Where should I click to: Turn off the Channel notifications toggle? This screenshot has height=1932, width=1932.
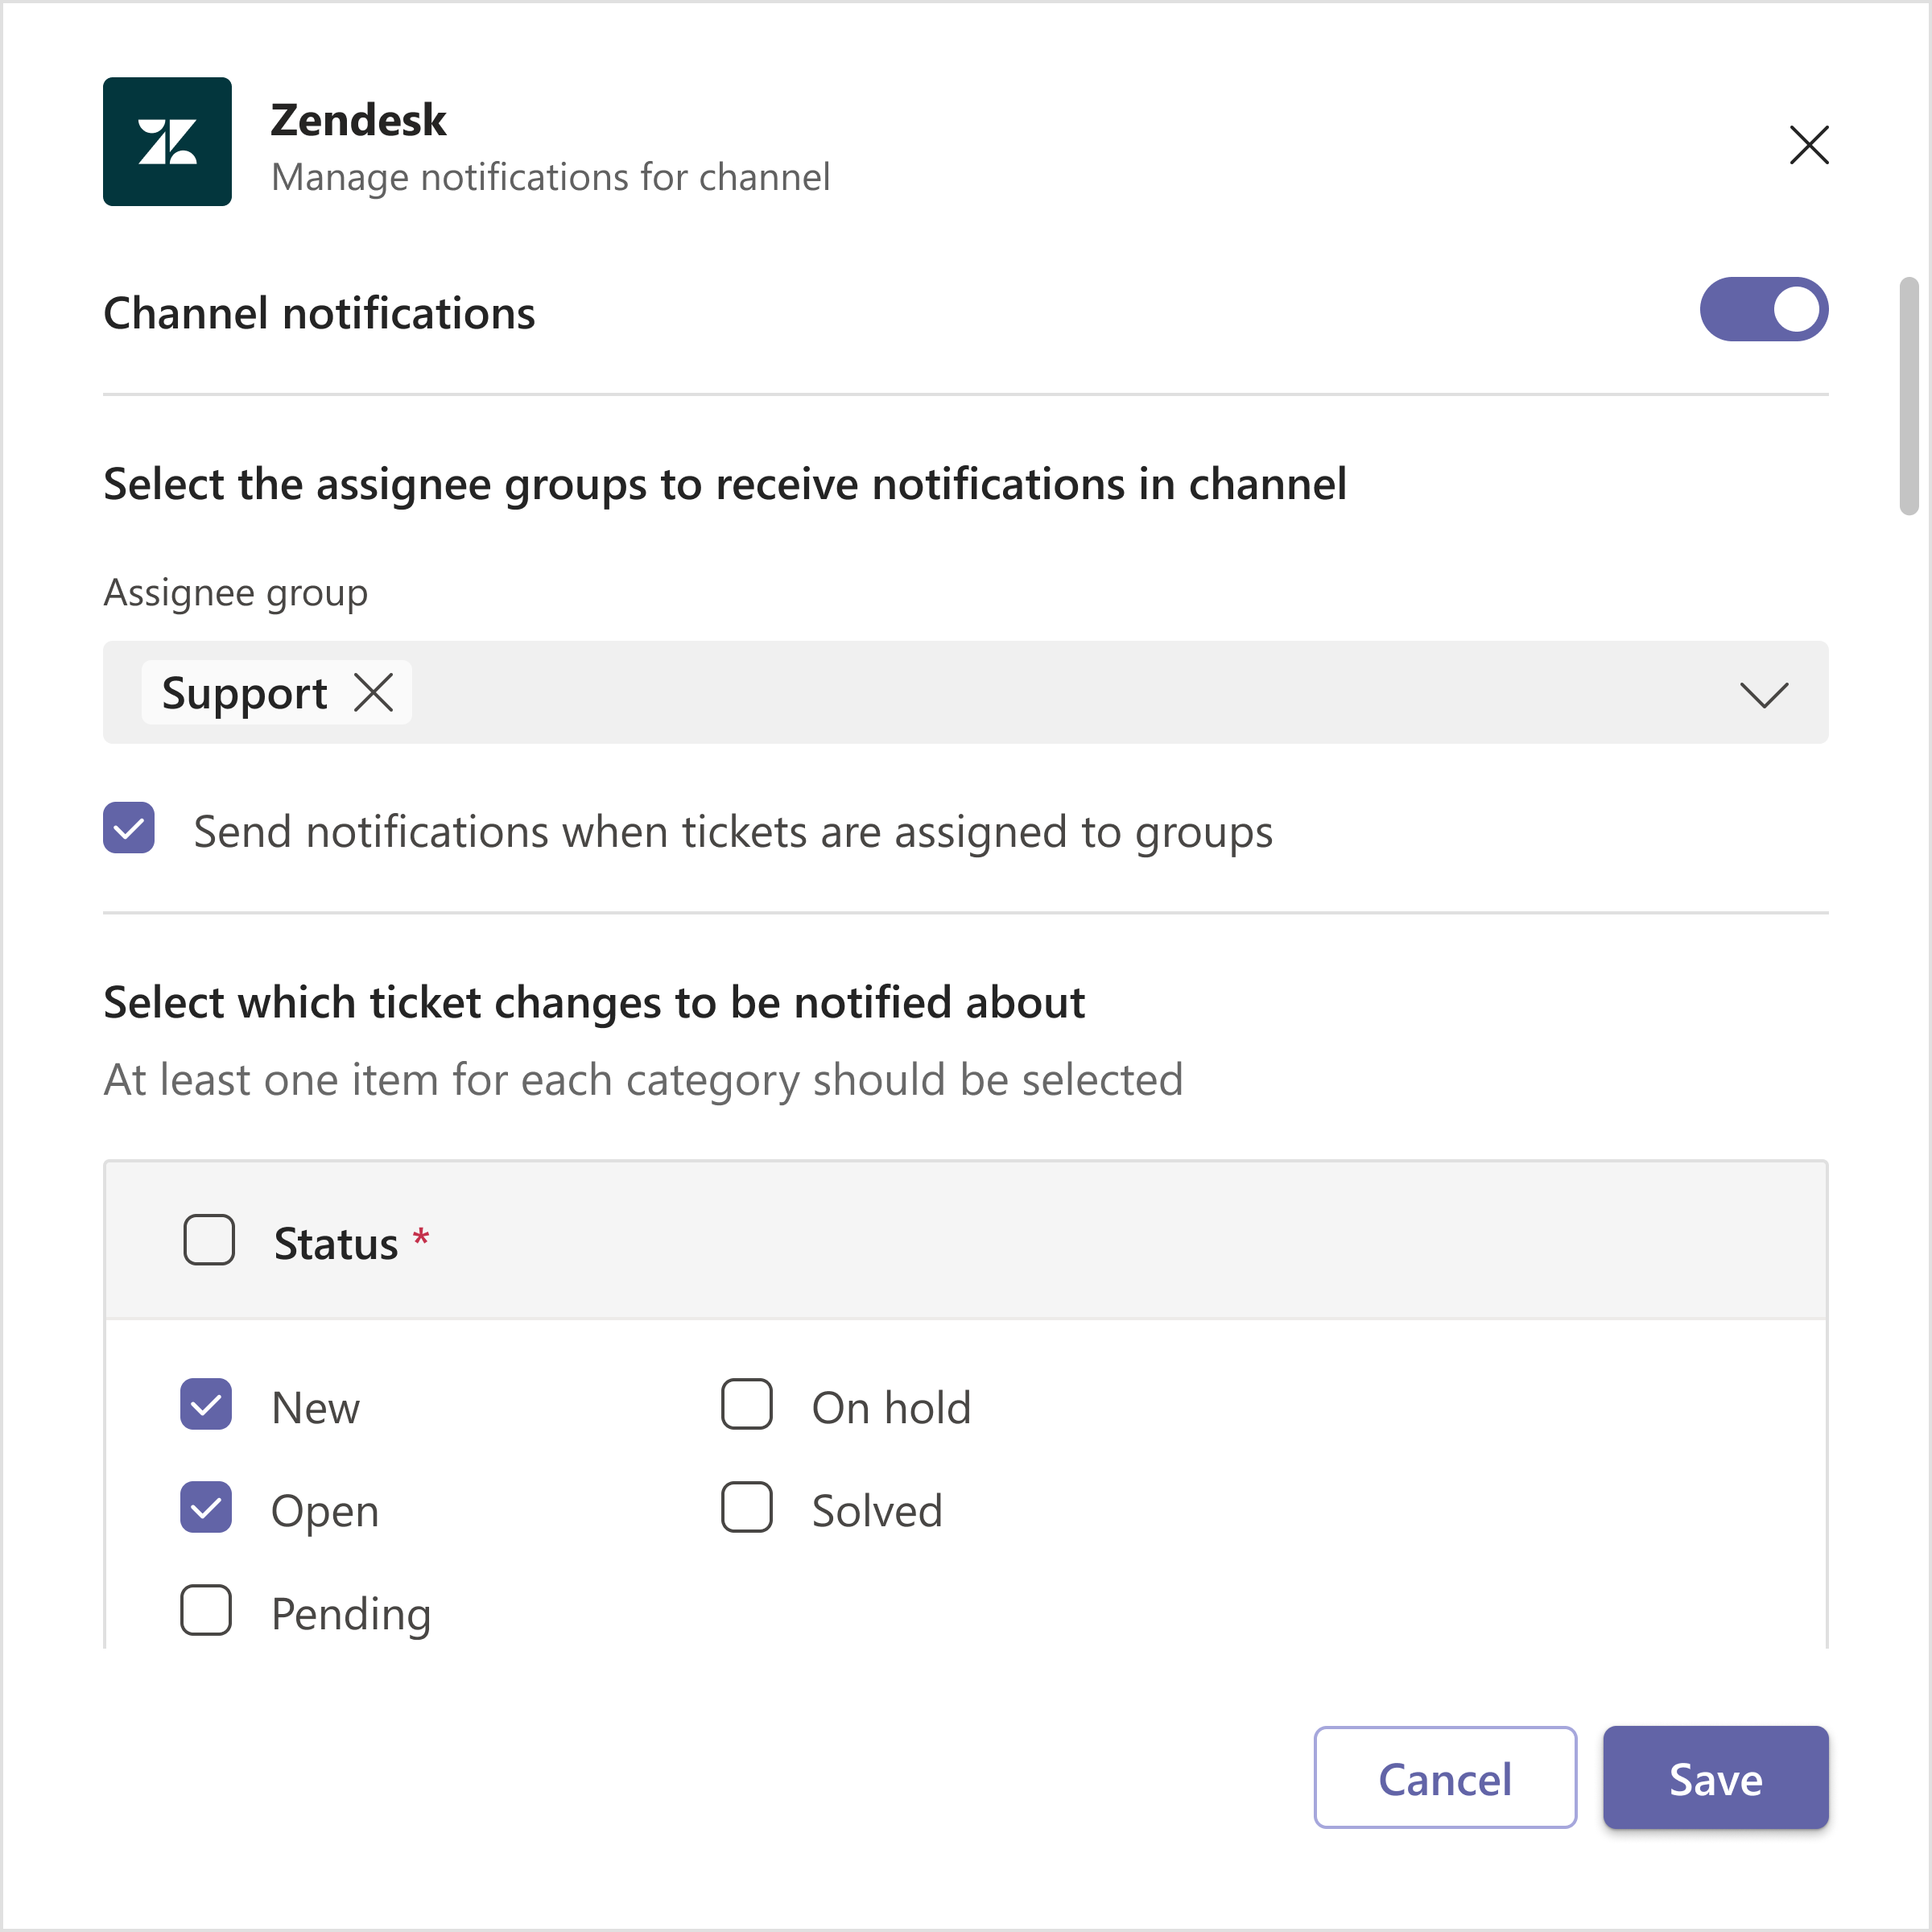click(x=1764, y=309)
